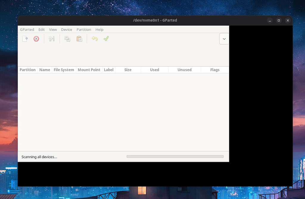The width and height of the screenshot is (305, 199).
Task: Open the Partition menu
Action: pos(84,29)
